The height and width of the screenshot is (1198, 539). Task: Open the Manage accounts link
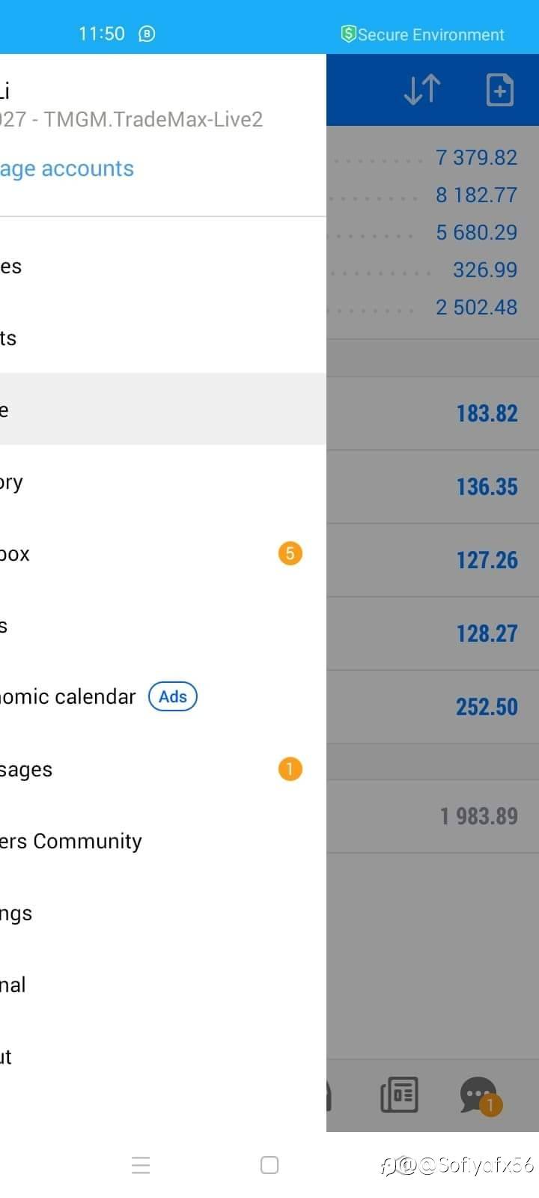(x=67, y=169)
